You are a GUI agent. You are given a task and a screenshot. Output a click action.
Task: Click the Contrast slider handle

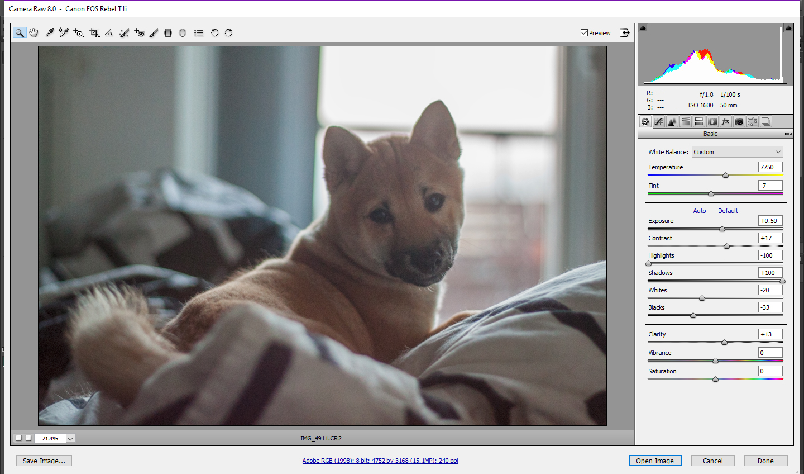(x=726, y=247)
